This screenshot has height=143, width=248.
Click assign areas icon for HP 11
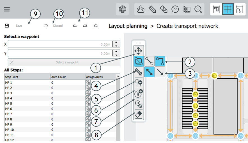[x=88, y=135]
